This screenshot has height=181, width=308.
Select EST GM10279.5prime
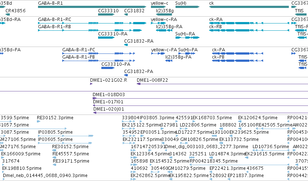point(187,168)
